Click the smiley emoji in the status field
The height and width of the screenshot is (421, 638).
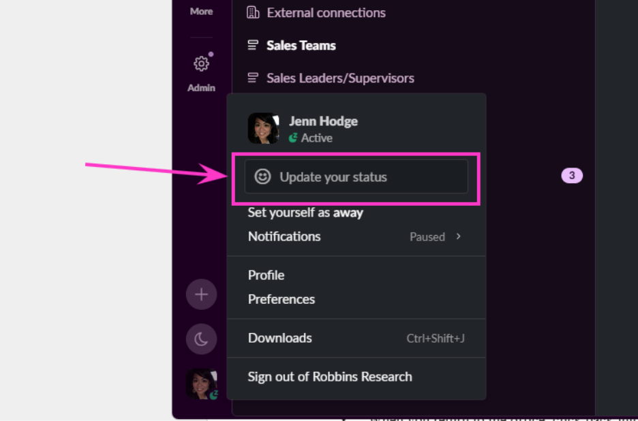pyautogui.click(x=262, y=176)
